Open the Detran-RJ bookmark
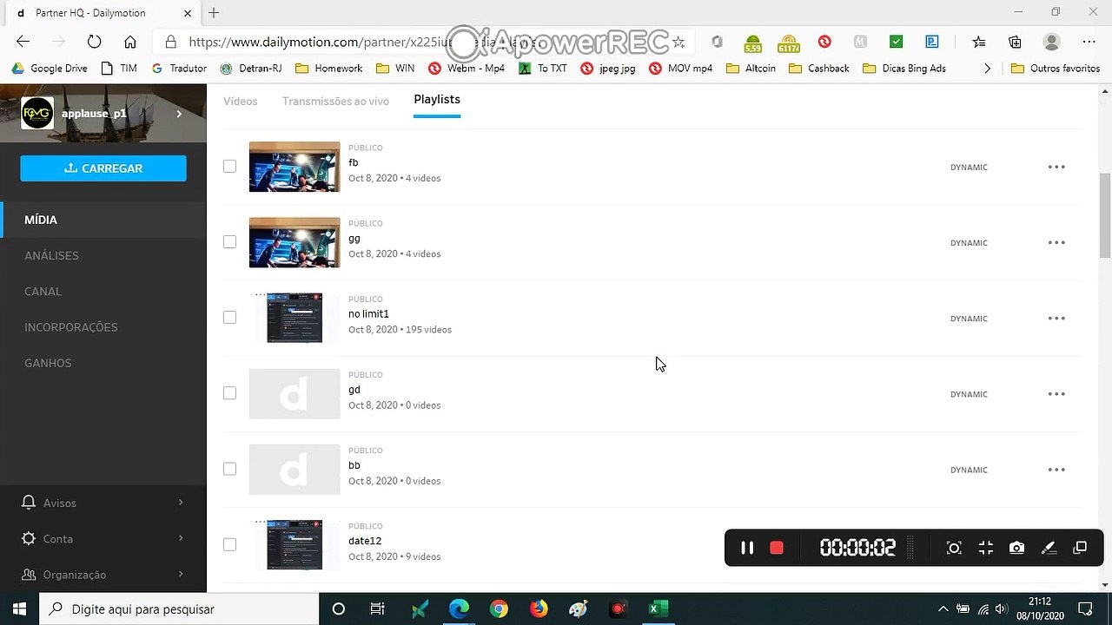This screenshot has width=1112, height=625. [x=251, y=69]
